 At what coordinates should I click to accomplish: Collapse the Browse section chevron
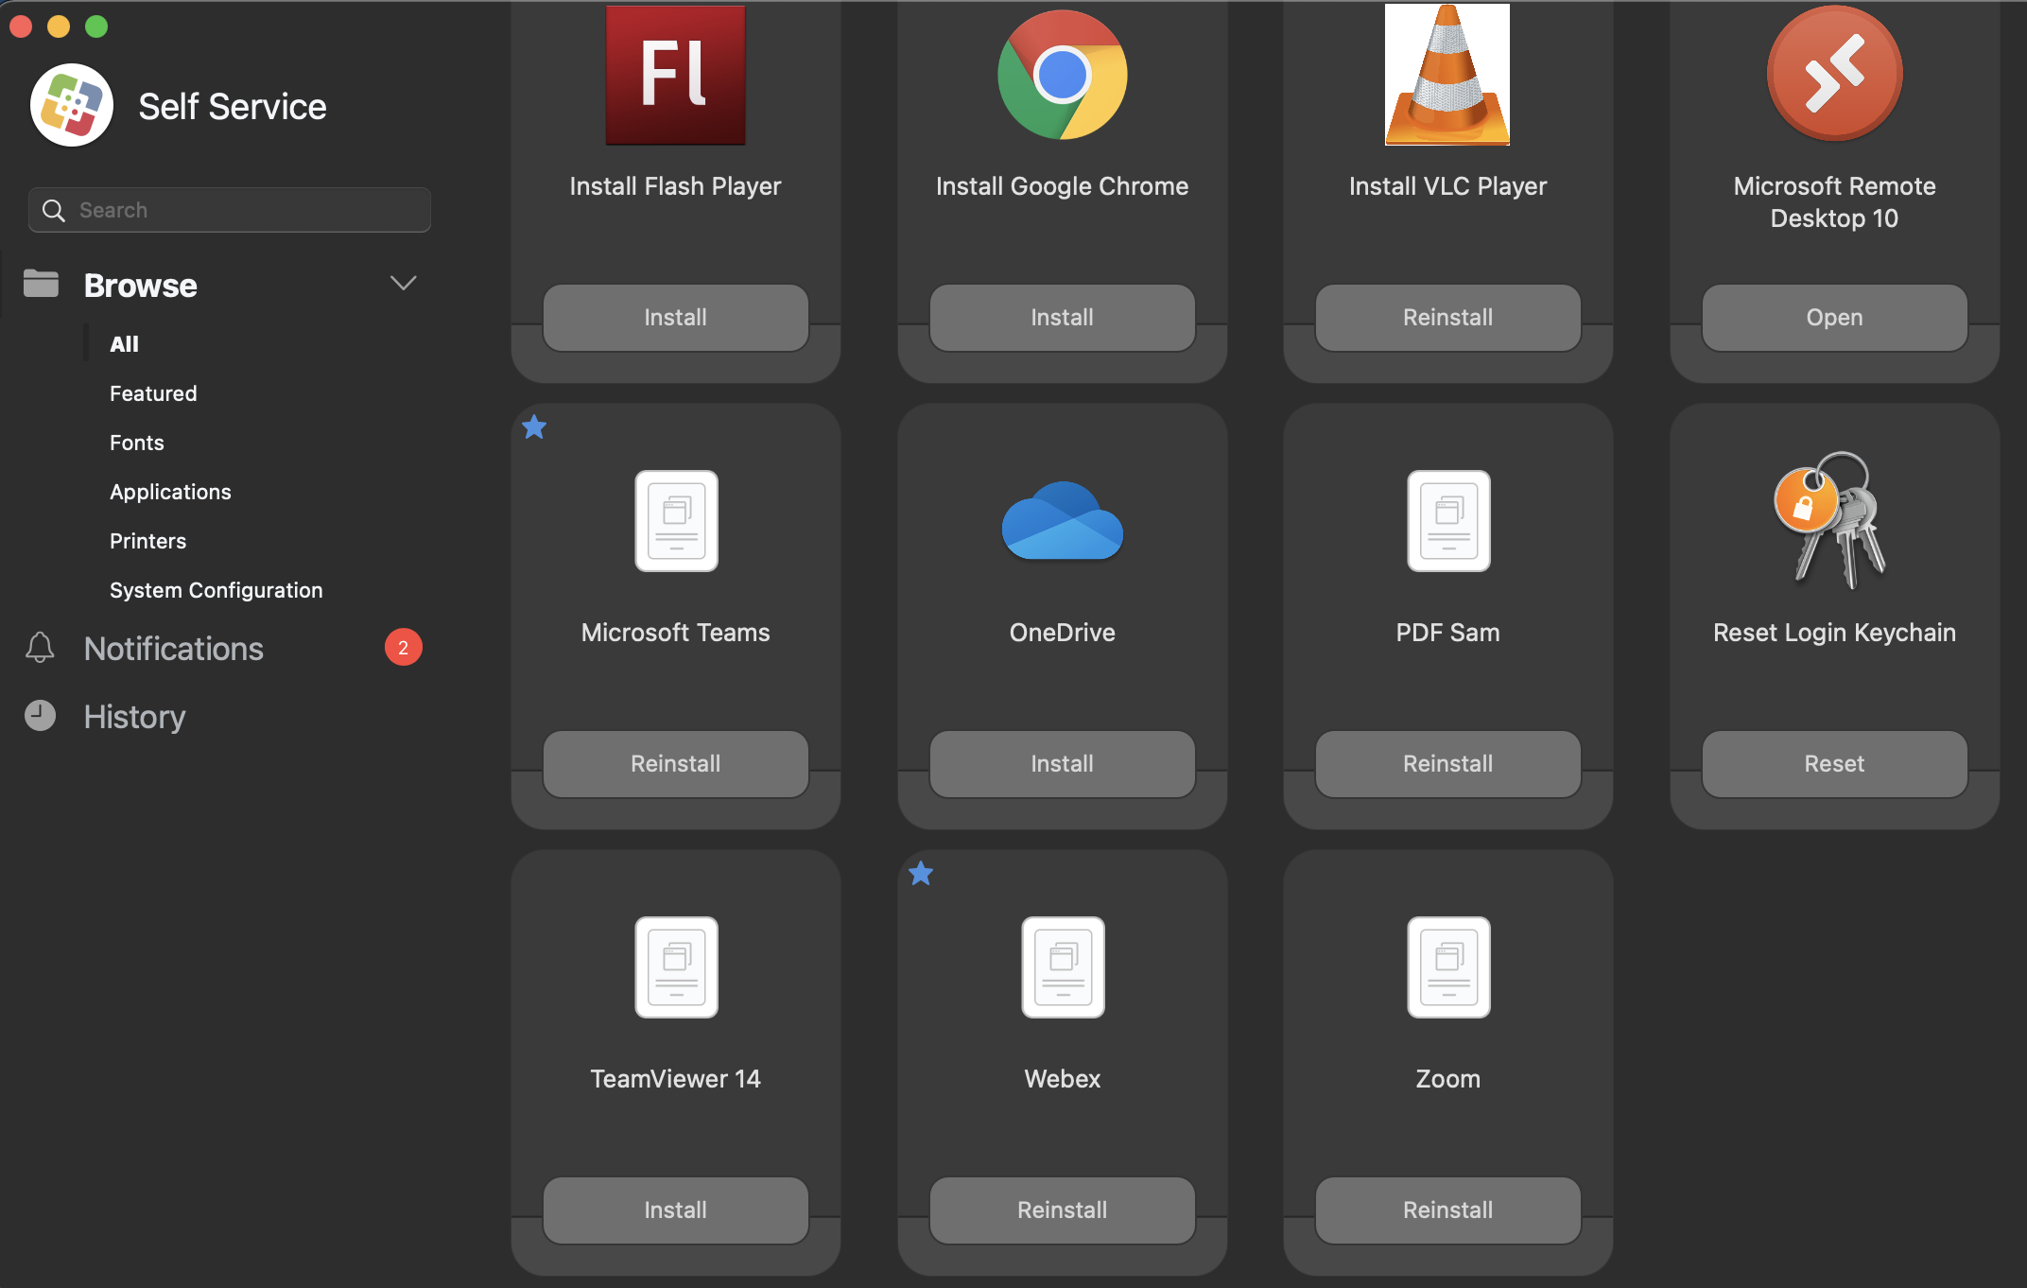(x=404, y=284)
